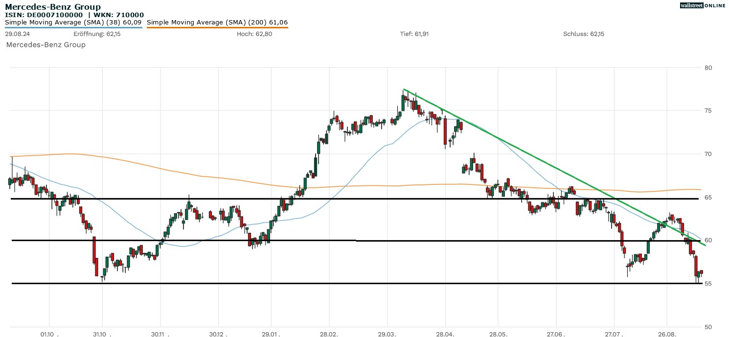The image size is (729, 337).
Task: Select the Mercedes-Benz Group chart title
Action: [53, 7]
